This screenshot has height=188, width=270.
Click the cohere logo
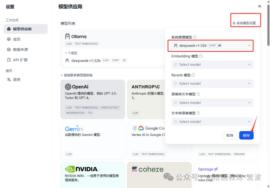(x=147, y=169)
